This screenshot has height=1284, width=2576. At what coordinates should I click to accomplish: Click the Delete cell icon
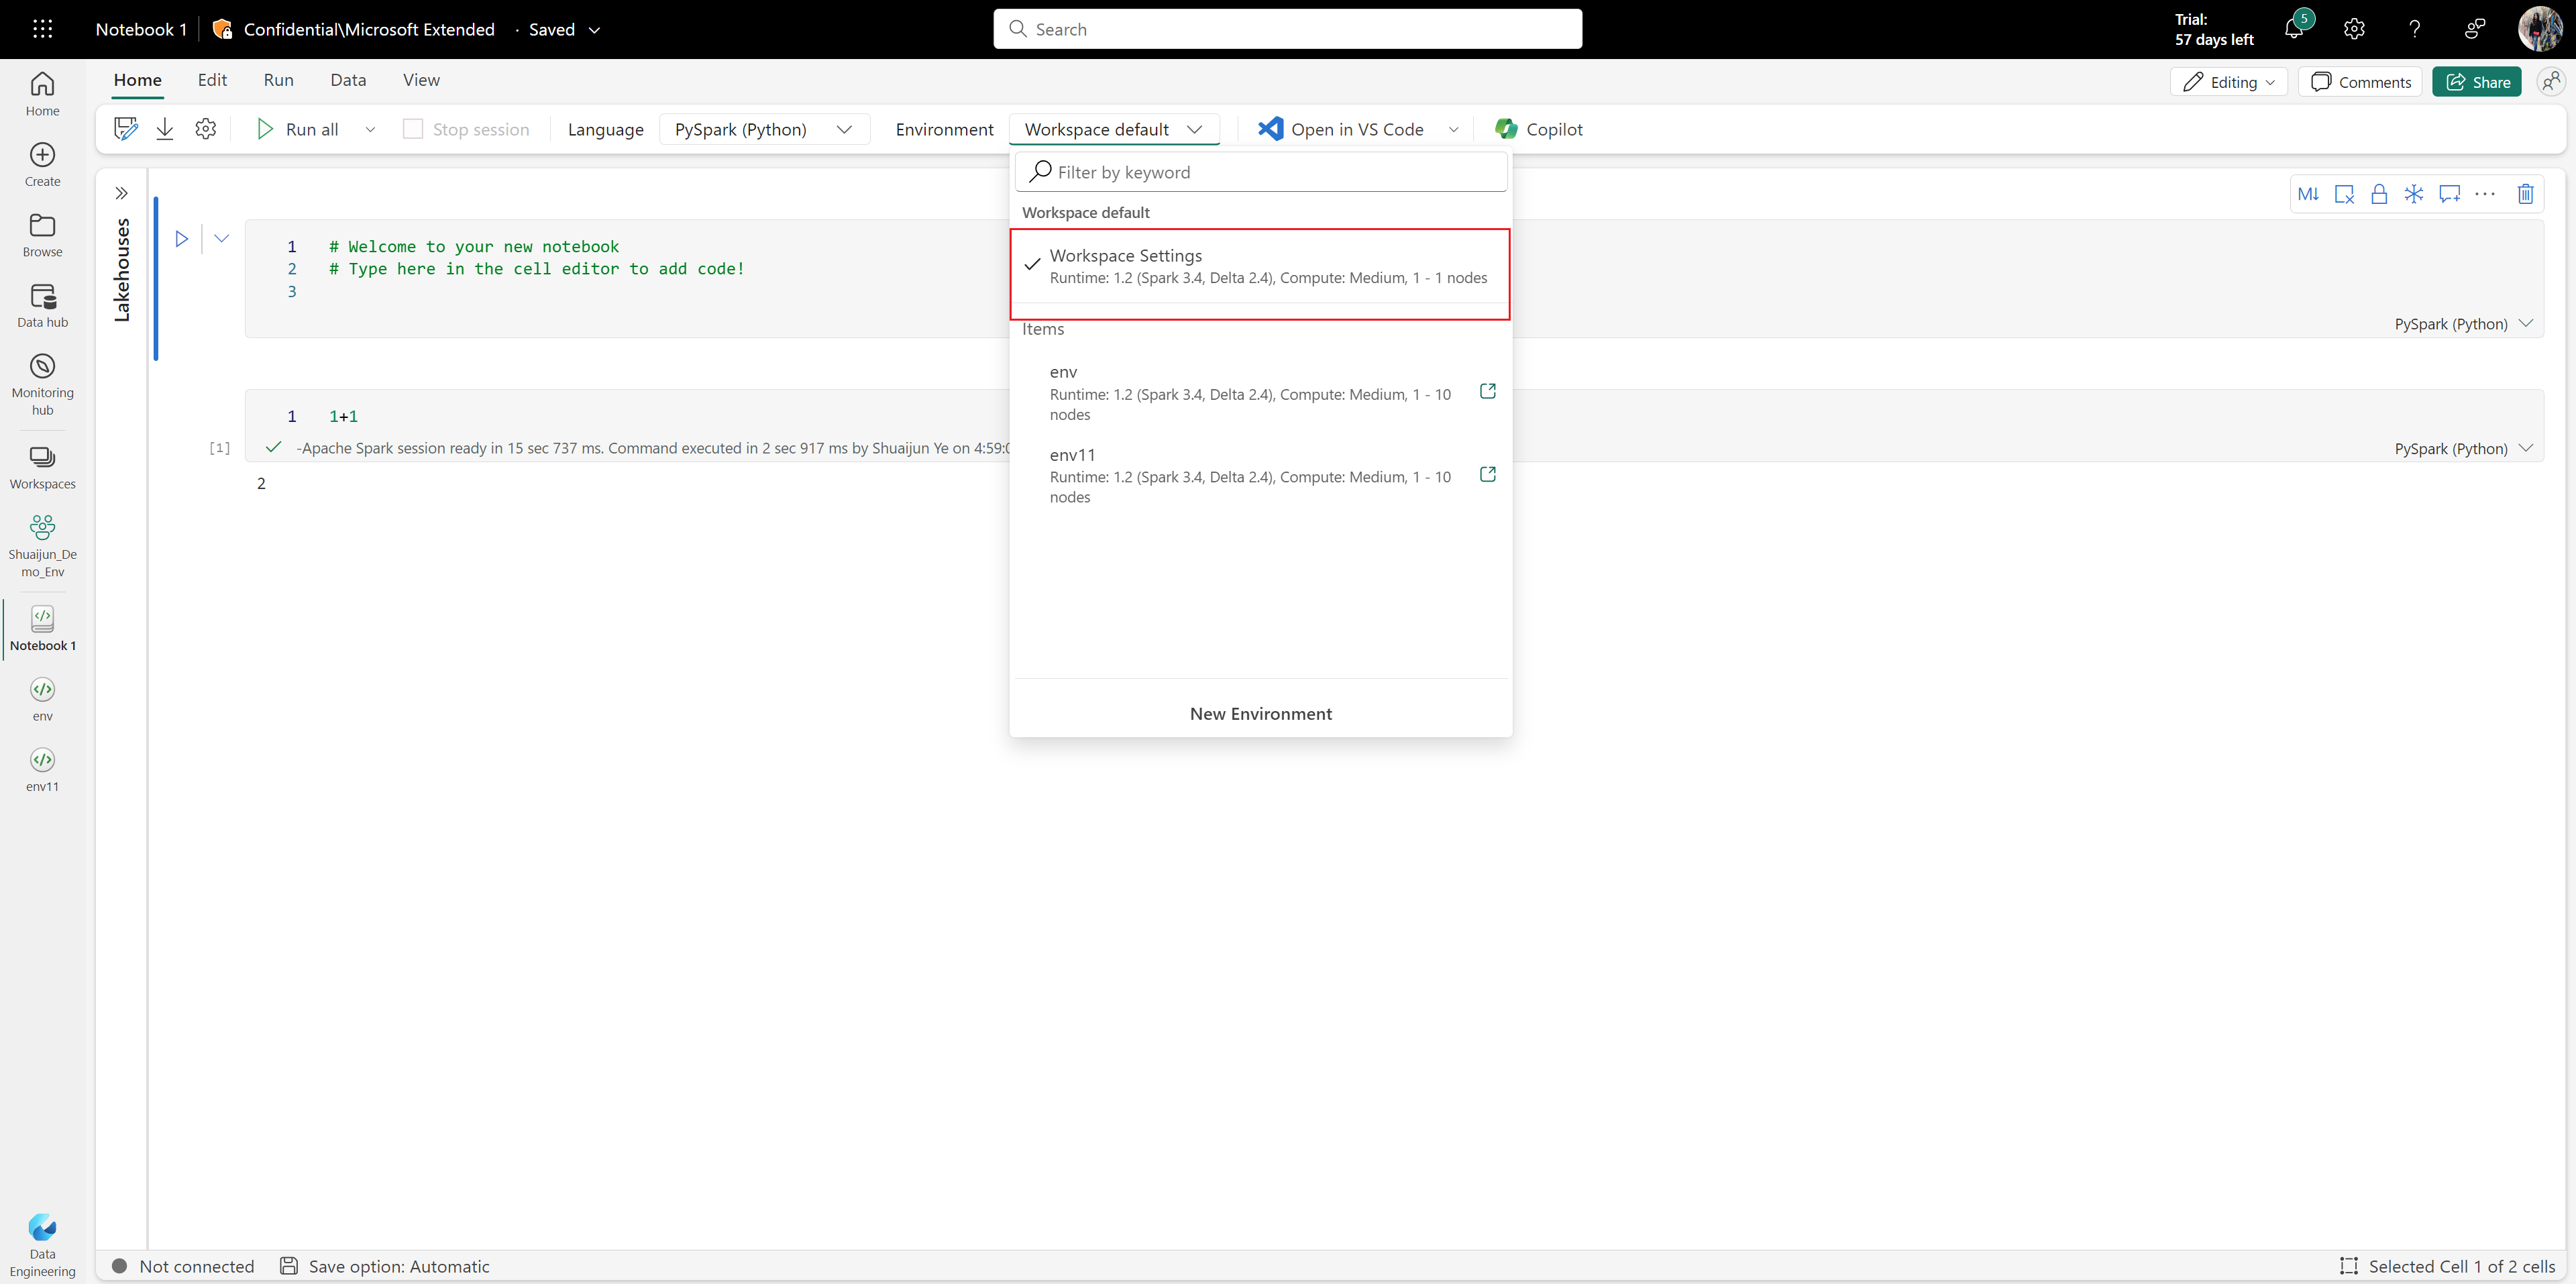click(2527, 194)
